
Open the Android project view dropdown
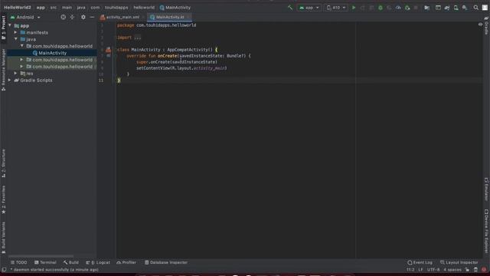click(x=25, y=17)
